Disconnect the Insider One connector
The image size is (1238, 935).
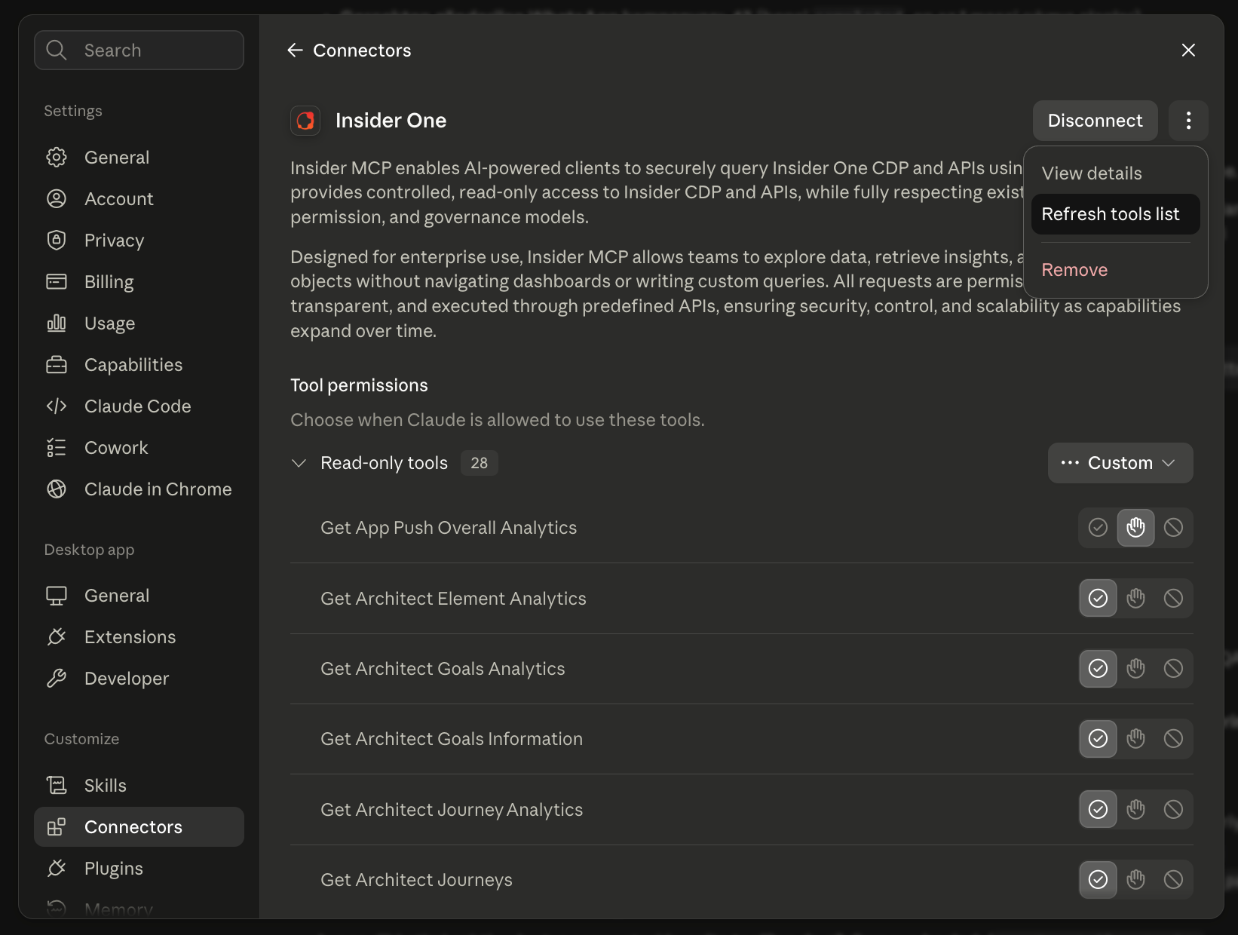pos(1095,121)
